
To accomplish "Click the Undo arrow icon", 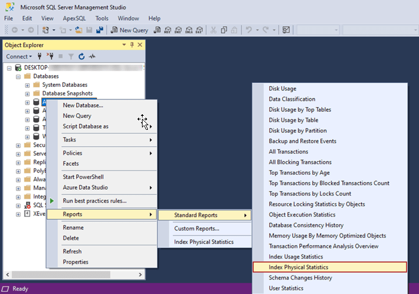I will [249, 30].
